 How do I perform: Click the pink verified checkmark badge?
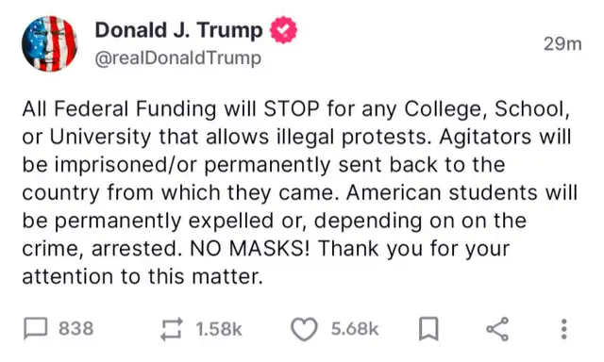pos(283,29)
